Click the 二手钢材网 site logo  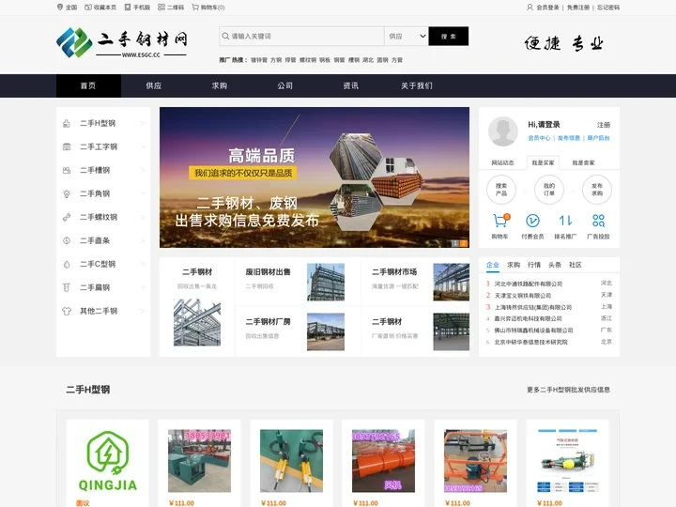[x=122, y=43]
